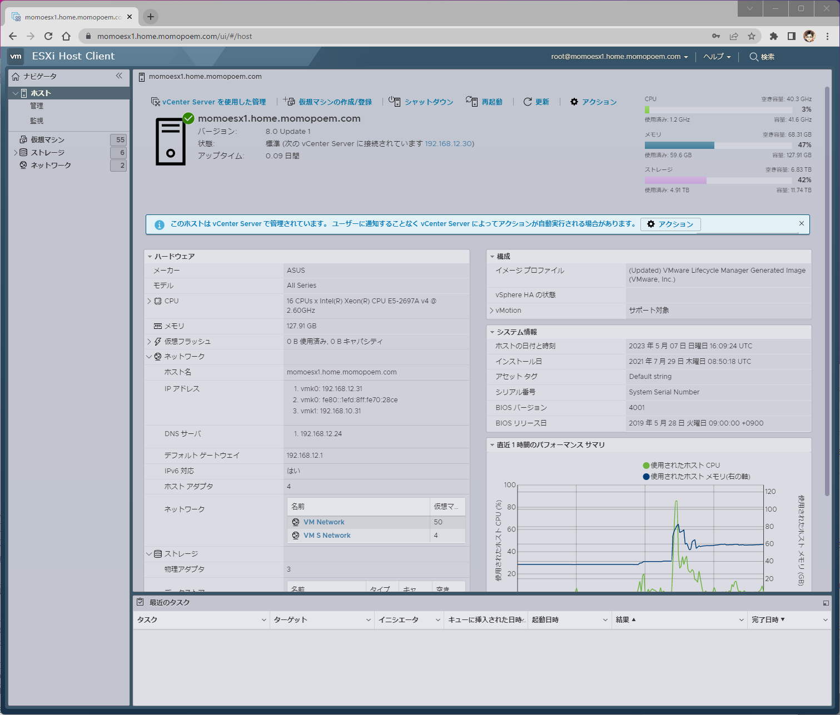Click the main content vertical scrollbar
The width and height of the screenshot is (840, 715).
(x=827, y=291)
